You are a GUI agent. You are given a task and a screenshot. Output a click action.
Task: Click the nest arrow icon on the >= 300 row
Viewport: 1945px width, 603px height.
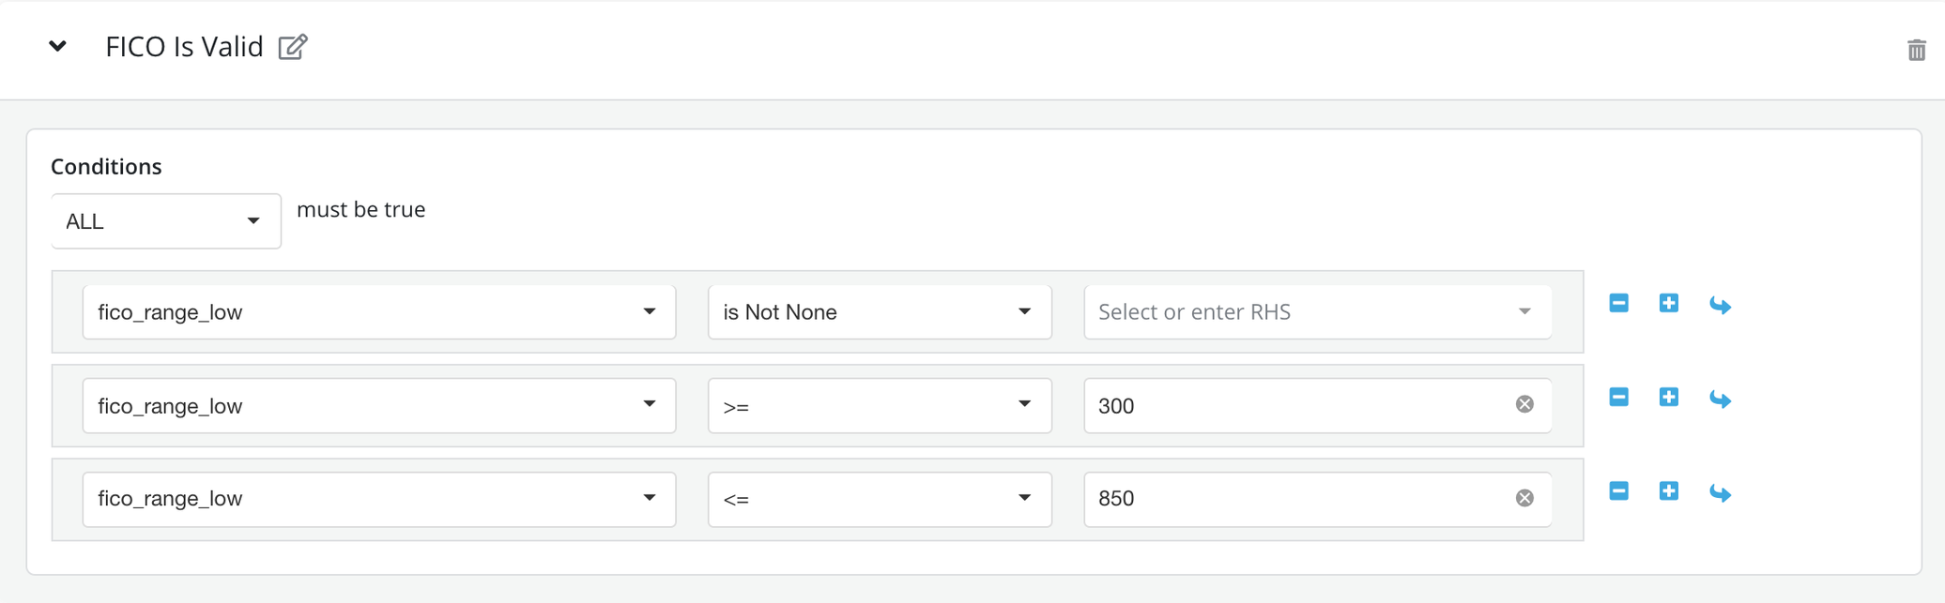tap(1720, 399)
